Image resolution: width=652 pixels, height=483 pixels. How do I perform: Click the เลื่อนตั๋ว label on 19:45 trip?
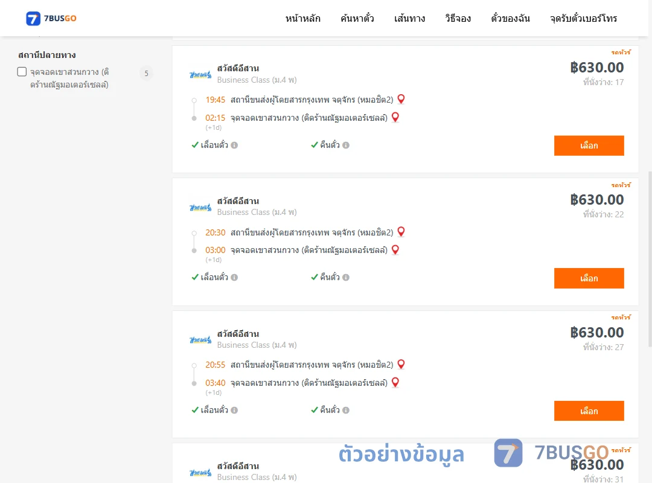(214, 145)
